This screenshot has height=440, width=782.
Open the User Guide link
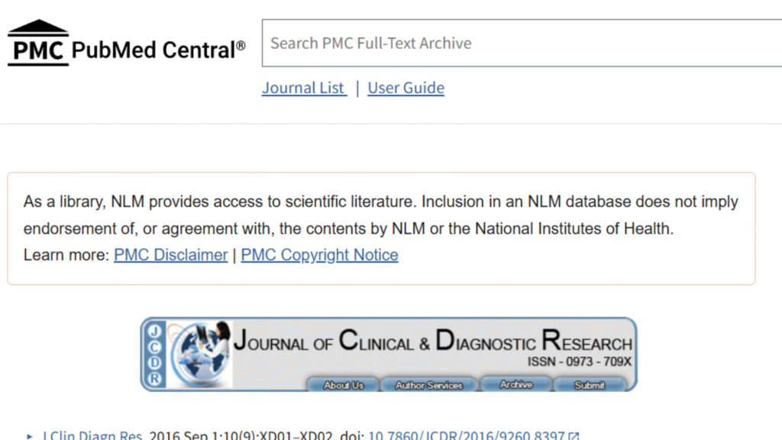406,88
